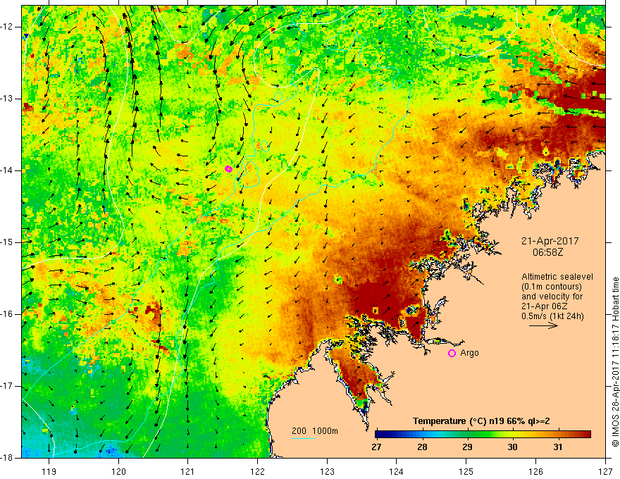This screenshot has width=620, height=479.
Task: Click the '21-Apr-2017' date text
Action: [x=550, y=241]
